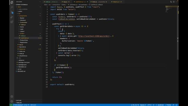
Task: Close the useOrders.js editor tab
Action: pos(88,2)
